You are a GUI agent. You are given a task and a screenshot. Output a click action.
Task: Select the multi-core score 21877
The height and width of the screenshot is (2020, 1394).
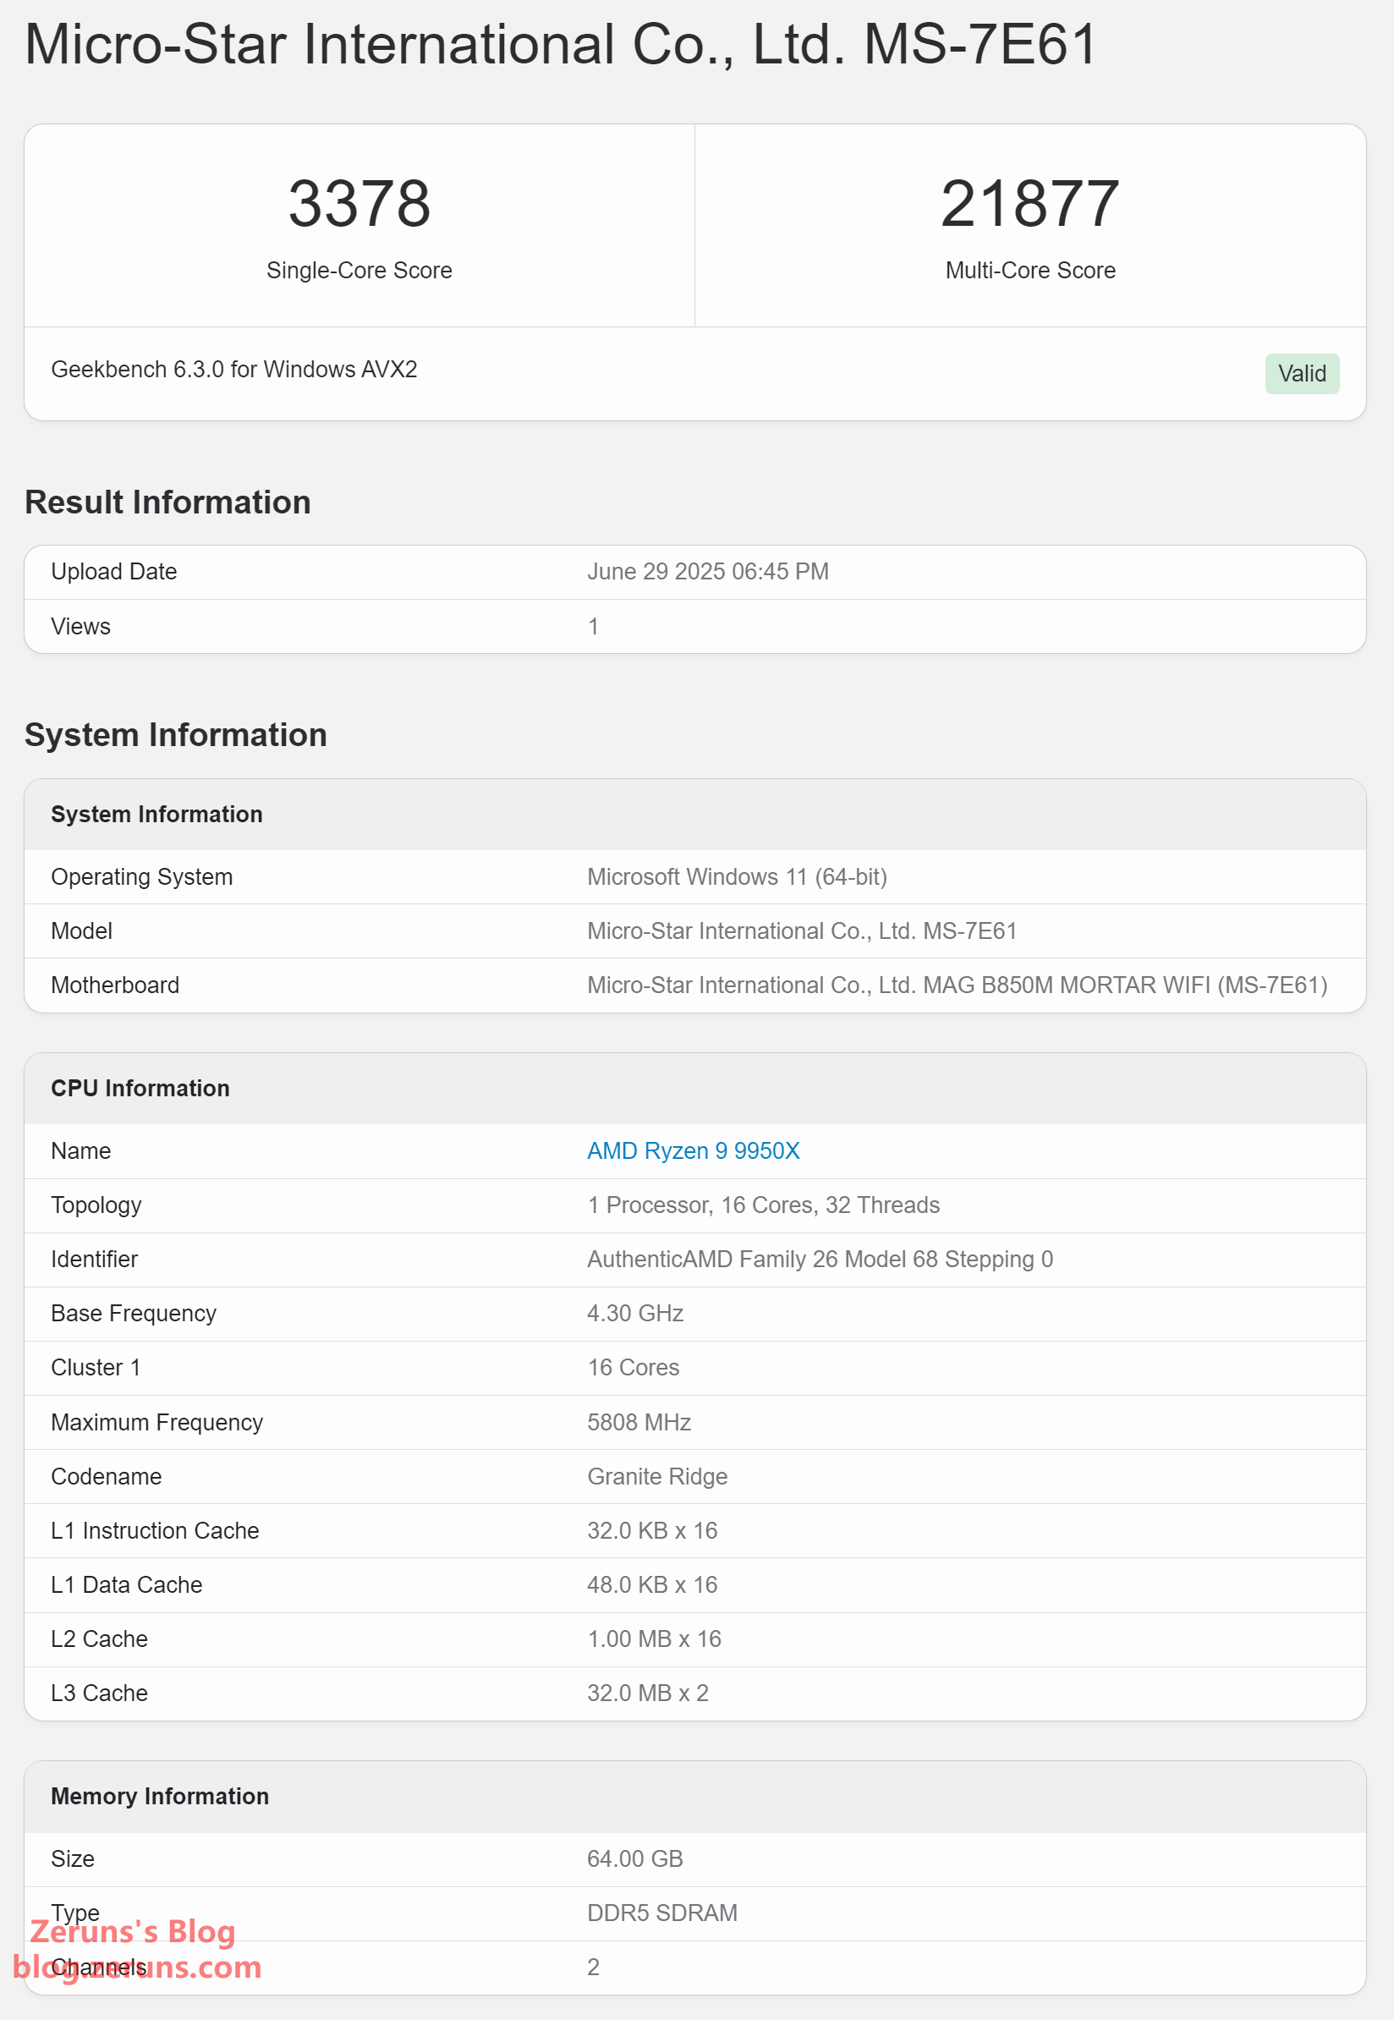(1029, 204)
